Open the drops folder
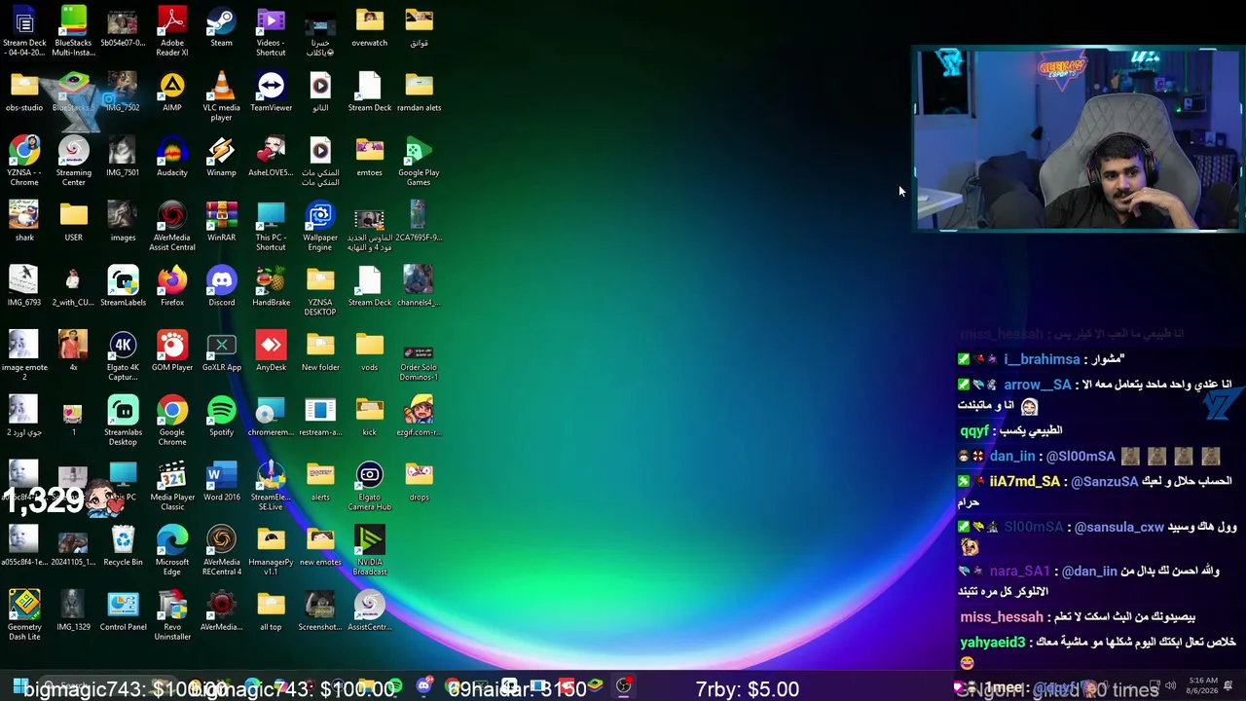Screen dimensions: 1246x701 (x=419, y=481)
